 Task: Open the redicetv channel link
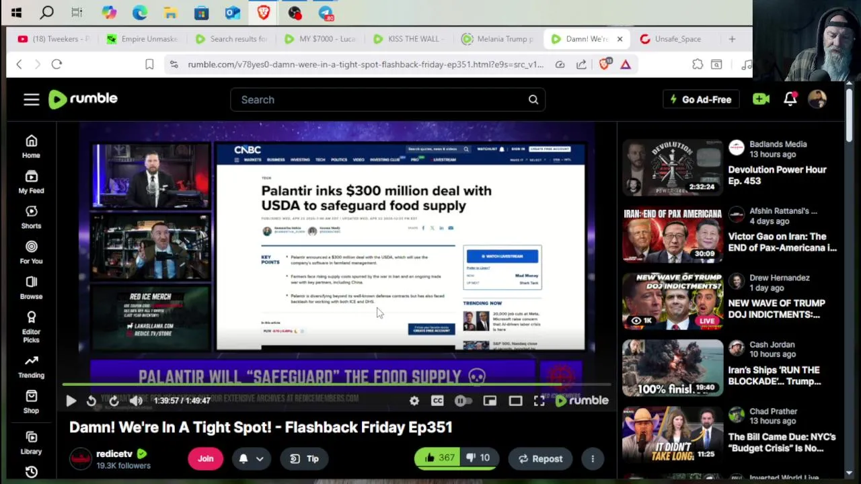point(114,454)
